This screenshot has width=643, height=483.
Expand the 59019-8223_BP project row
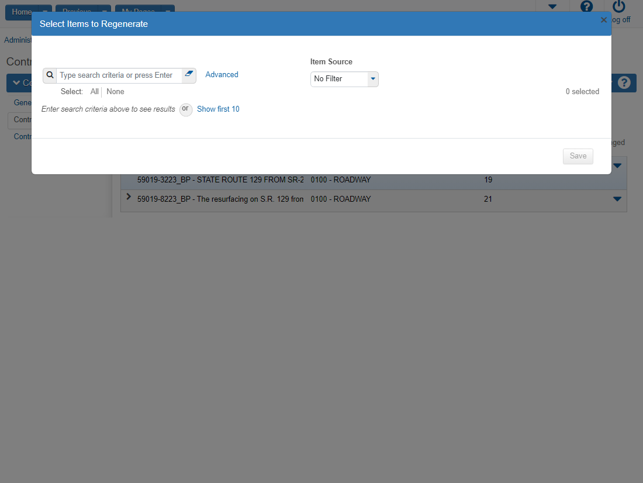point(129,197)
